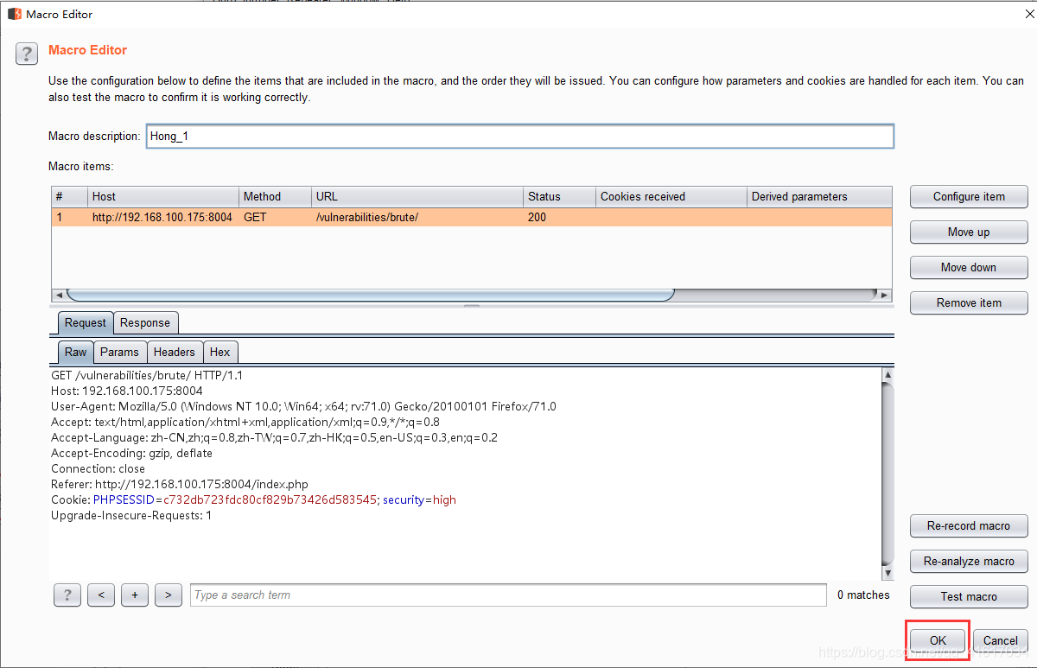The height and width of the screenshot is (668, 1037).
Task: Click the Burp Suite title bar icon
Action: pos(14,14)
